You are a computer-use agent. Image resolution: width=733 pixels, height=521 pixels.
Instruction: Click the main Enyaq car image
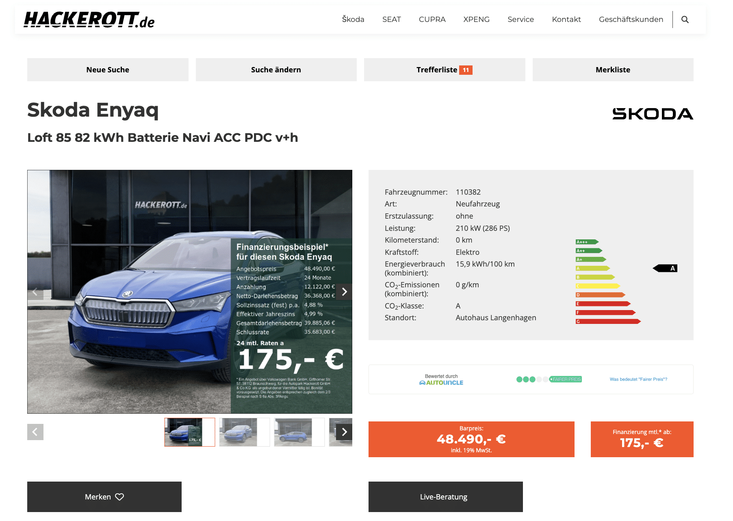click(x=190, y=292)
